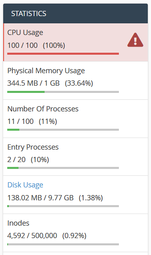Click the Physical Memory Usage progress bar

(63, 92)
